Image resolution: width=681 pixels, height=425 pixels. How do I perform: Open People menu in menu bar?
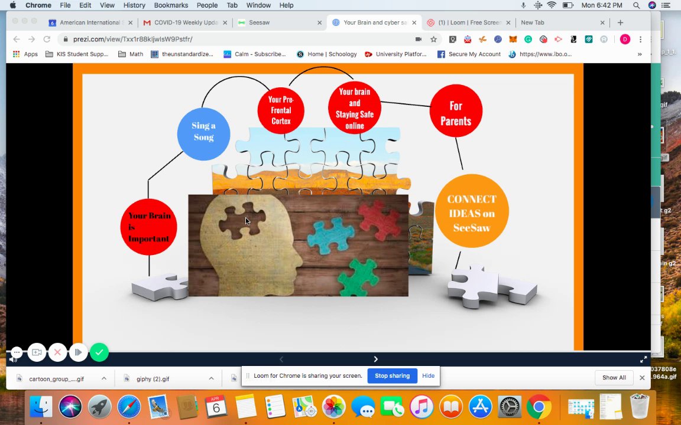(x=207, y=5)
